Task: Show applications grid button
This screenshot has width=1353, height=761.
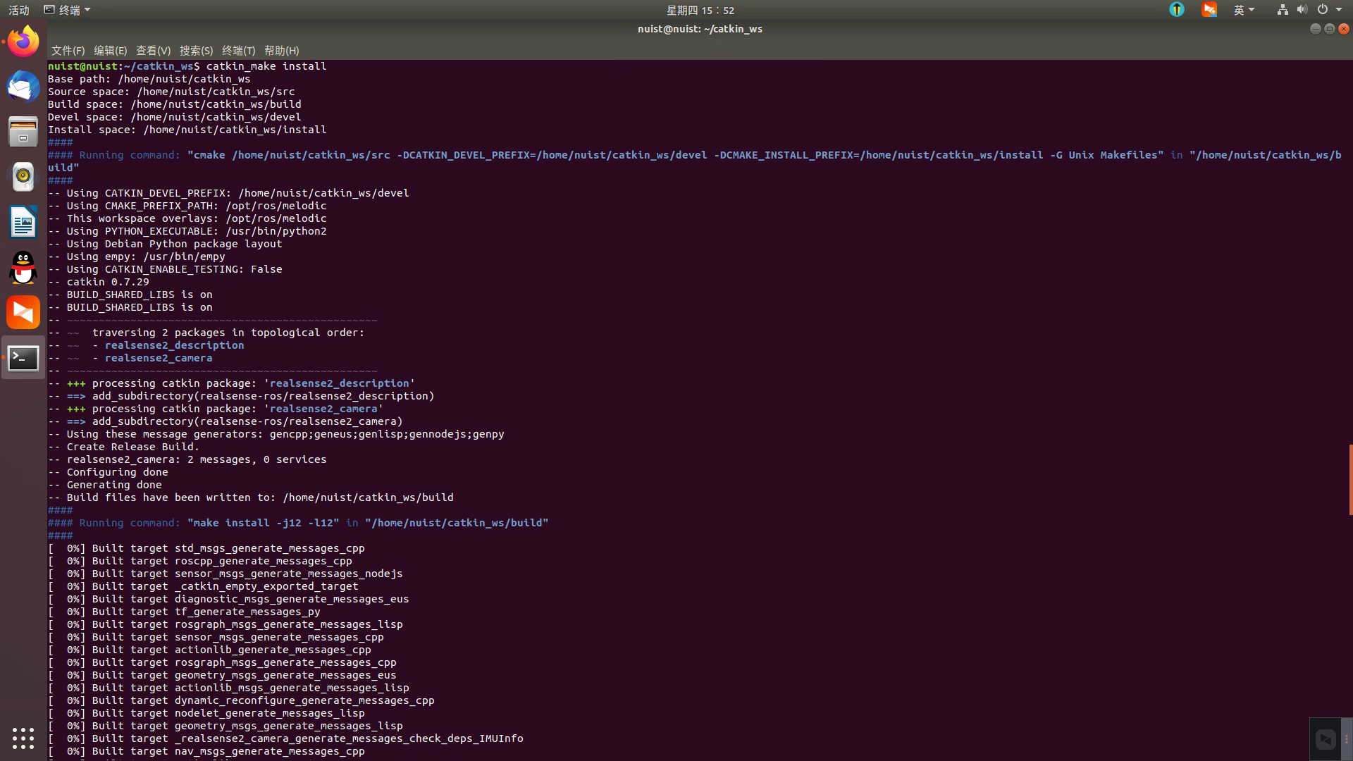Action: tap(23, 738)
